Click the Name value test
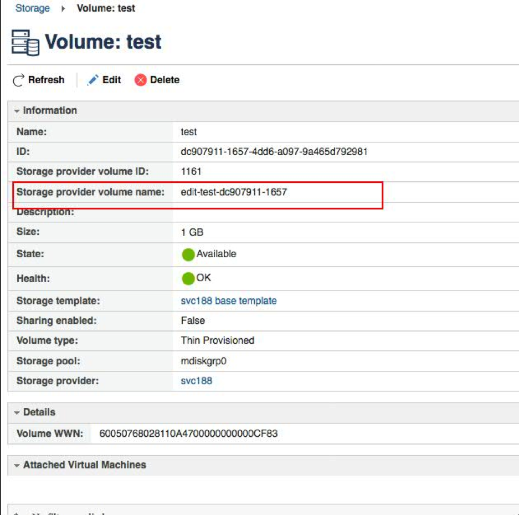 [189, 132]
